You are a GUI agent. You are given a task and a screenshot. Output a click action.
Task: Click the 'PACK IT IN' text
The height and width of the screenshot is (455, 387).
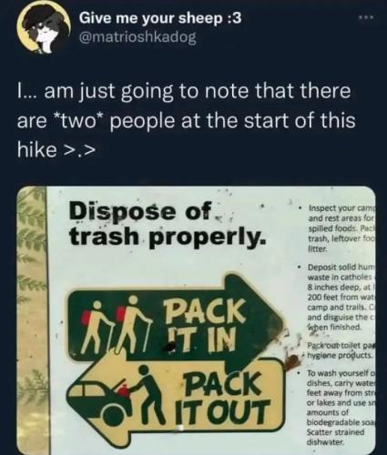203,325
